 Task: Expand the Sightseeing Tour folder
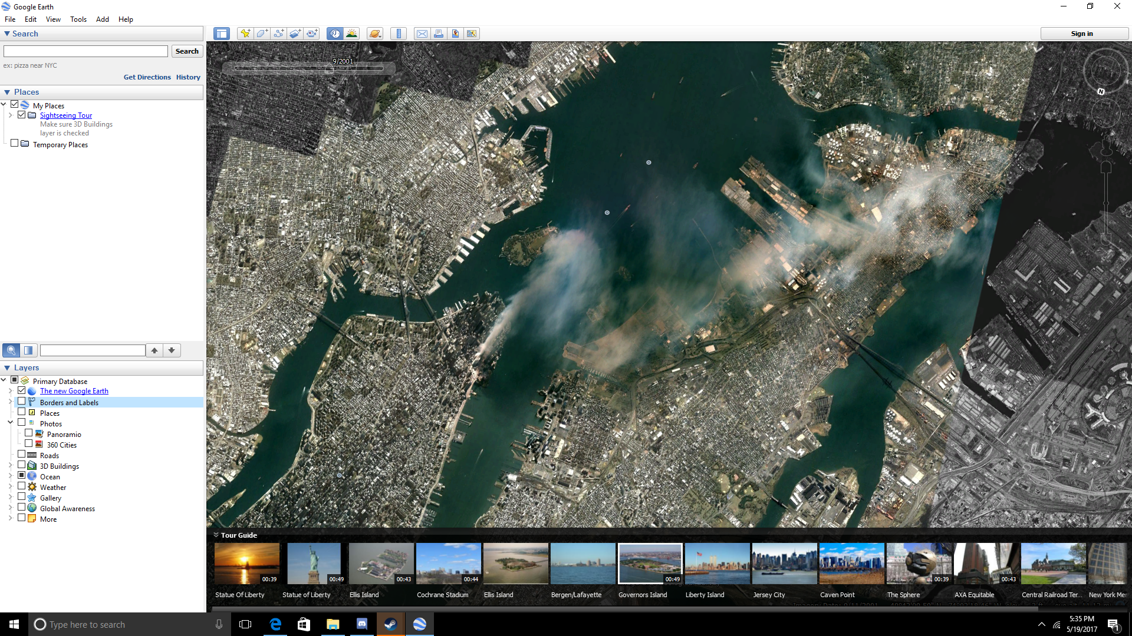tap(11, 115)
